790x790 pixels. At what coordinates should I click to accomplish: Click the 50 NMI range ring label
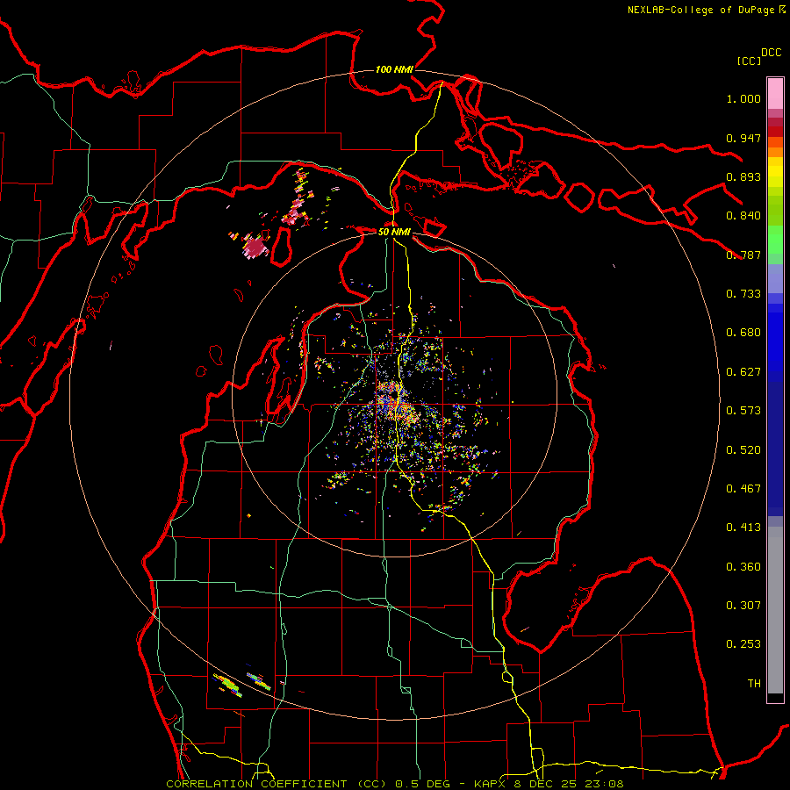point(394,232)
